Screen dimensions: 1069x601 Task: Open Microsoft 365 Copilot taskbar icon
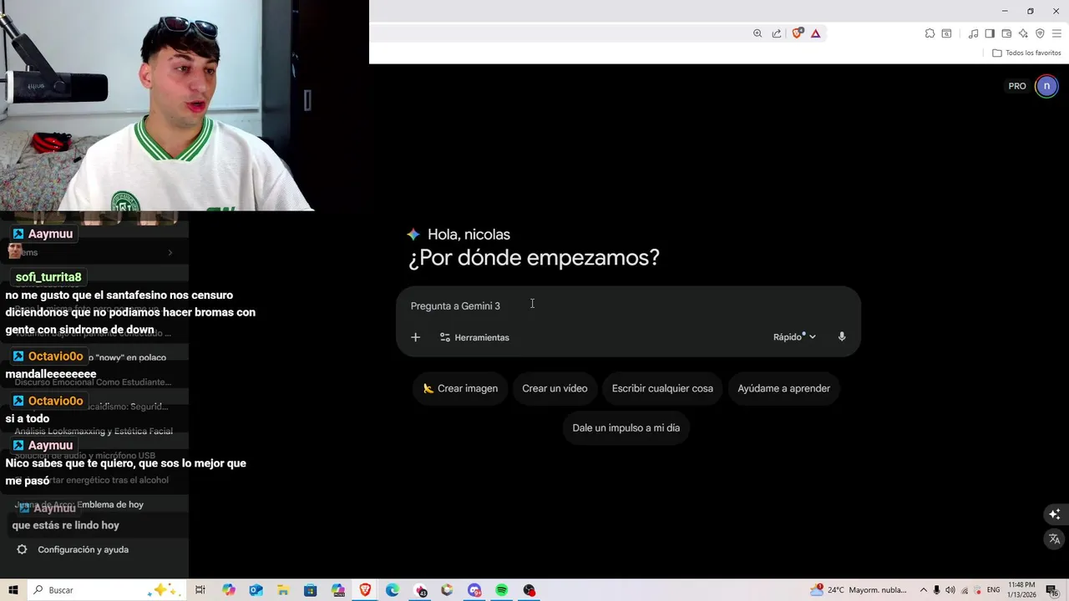(338, 590)
